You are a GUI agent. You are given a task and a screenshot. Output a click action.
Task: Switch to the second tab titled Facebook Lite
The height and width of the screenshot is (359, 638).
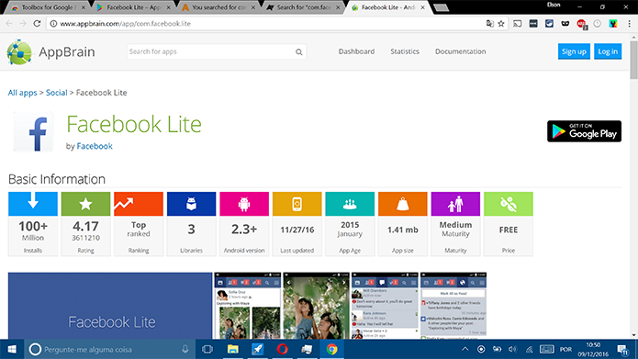[x=132, y=7]
